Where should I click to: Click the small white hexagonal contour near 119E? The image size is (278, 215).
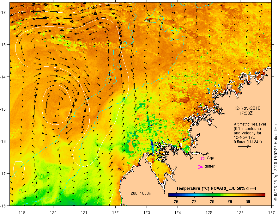(x=19, y=169)
